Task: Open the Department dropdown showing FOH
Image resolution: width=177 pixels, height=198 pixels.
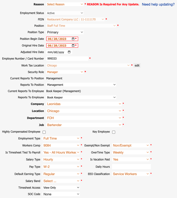Action: click(84, 118)
